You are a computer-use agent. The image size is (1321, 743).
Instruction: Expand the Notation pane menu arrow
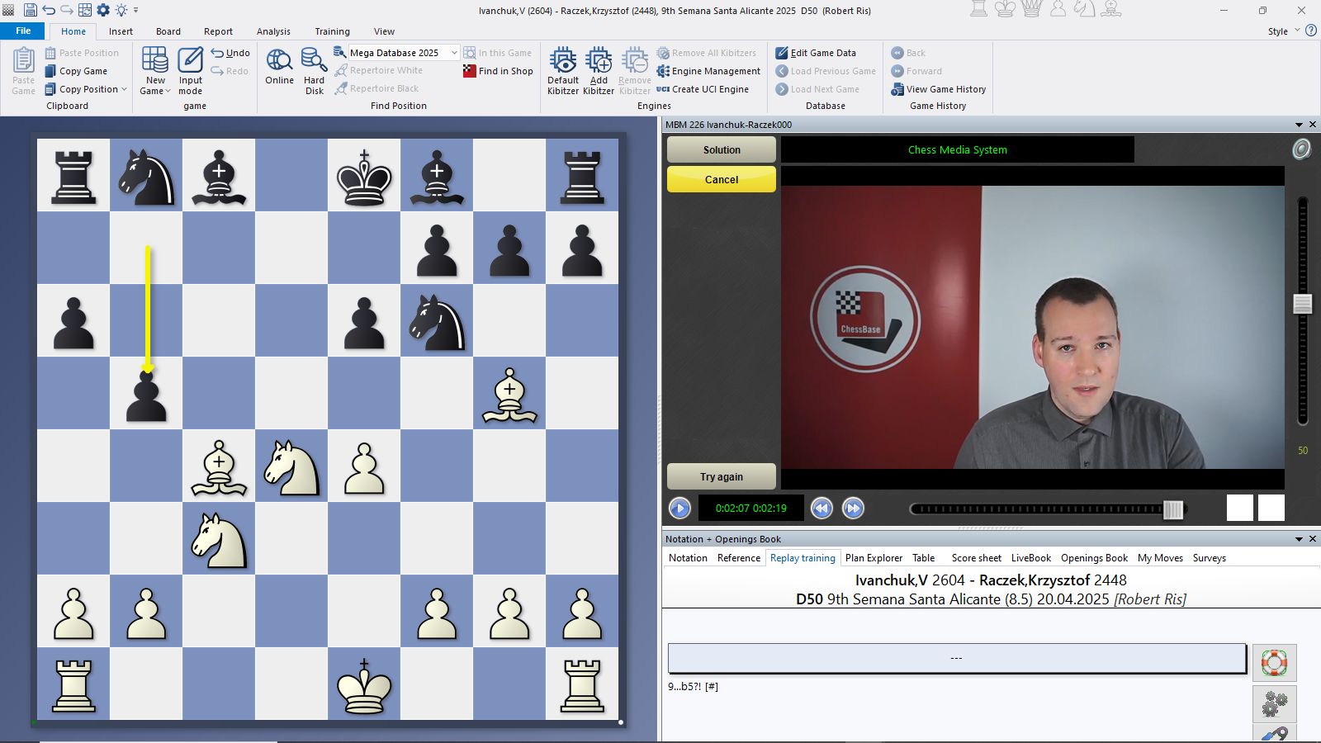coord(1299,539)
